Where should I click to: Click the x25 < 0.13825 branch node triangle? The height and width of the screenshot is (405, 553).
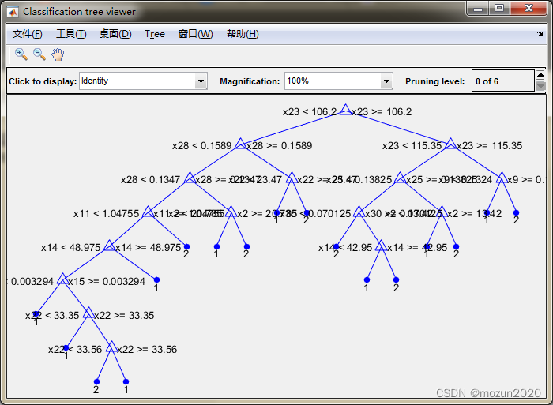pyautogui.click(x=400, y=178)
